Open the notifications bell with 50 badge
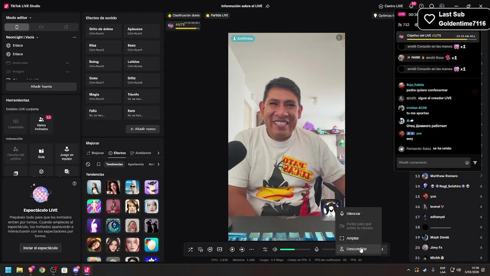 coord(412,6)
